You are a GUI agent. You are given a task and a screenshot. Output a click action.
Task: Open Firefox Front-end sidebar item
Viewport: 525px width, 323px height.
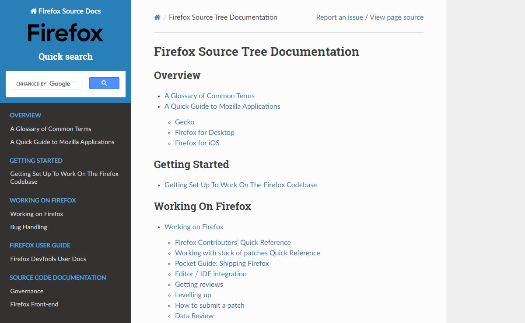[34, 304]
